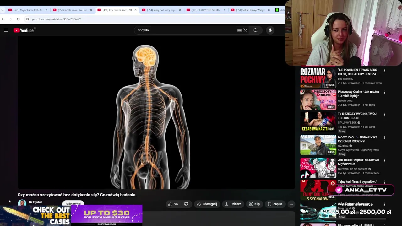
Task: Select the youtube.com address bar URL
Action: pyautogui.click(x=56, y=19)
